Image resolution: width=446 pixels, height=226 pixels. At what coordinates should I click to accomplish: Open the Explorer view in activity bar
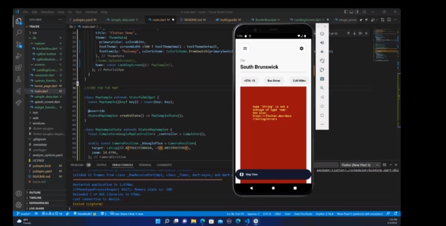coord(19,22)
